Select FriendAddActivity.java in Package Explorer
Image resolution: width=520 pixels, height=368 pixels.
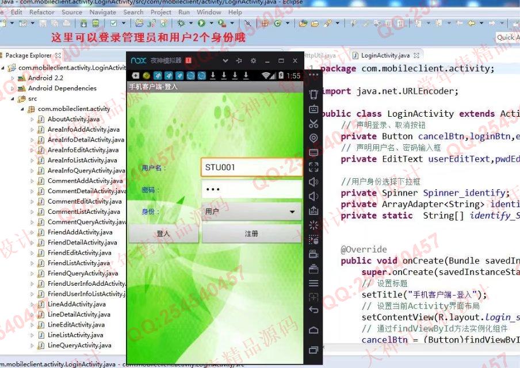pos(80,232)
